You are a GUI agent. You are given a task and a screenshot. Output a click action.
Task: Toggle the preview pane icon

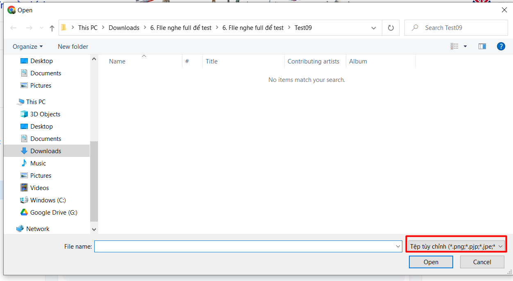click(x=482, y=46)
